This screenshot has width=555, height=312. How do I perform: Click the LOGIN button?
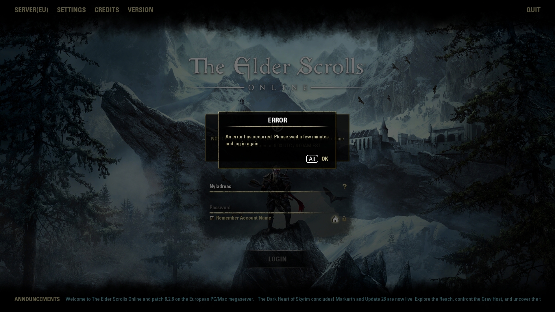click(277, 259)
